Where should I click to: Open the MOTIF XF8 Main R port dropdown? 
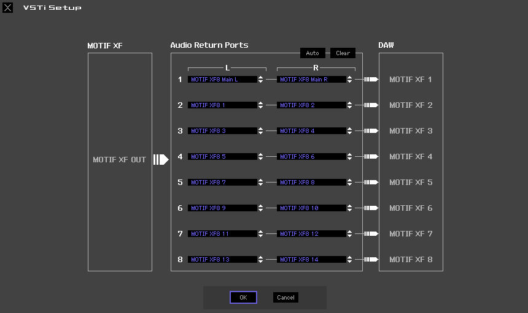(349, 80)
